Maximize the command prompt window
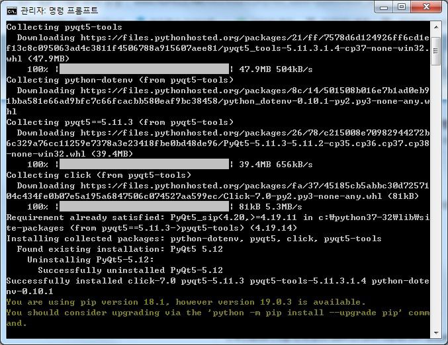 [402, 7]
